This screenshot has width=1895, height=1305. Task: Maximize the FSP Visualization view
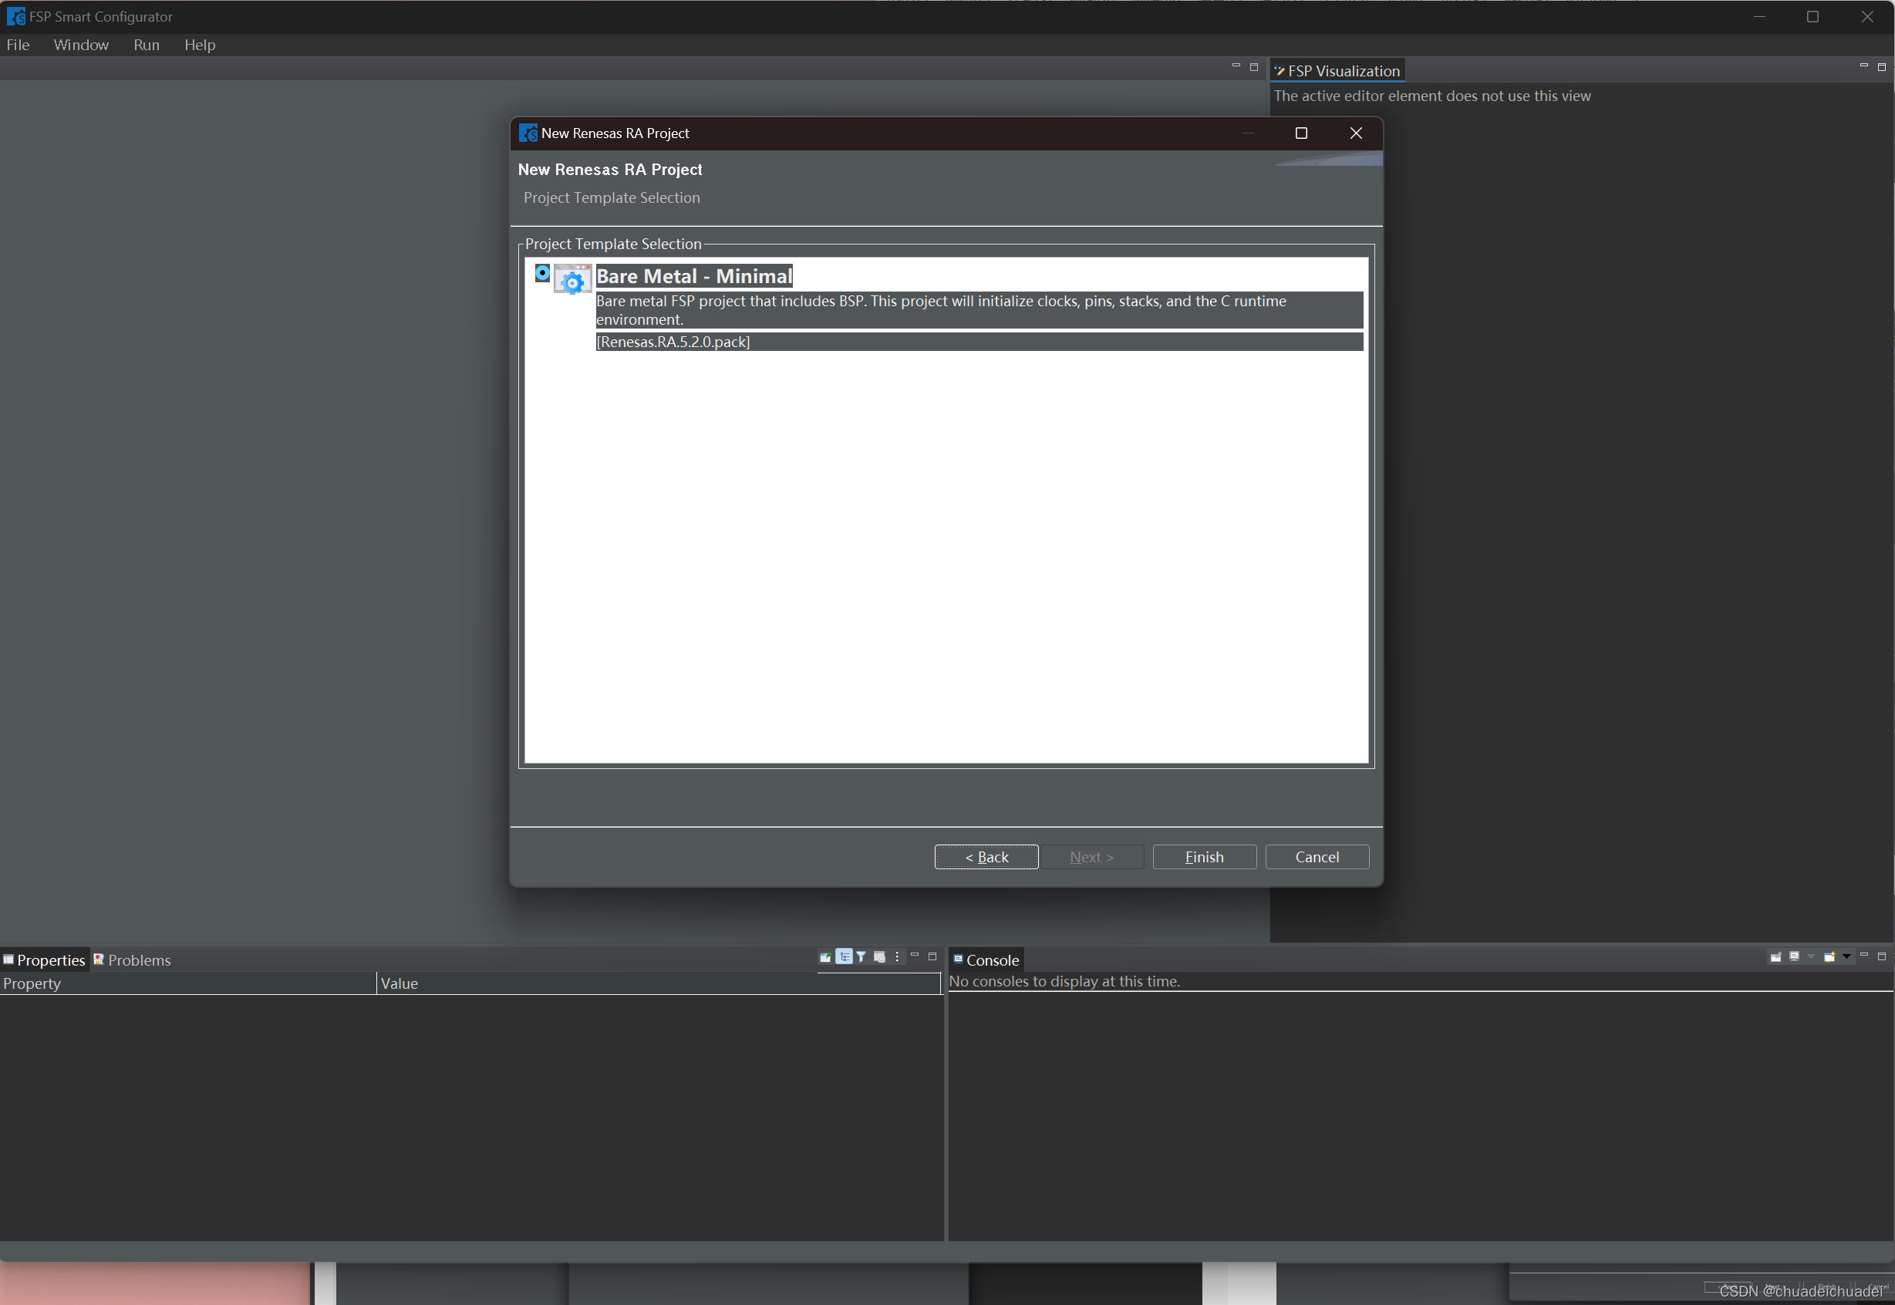(x=1881, y=67)
